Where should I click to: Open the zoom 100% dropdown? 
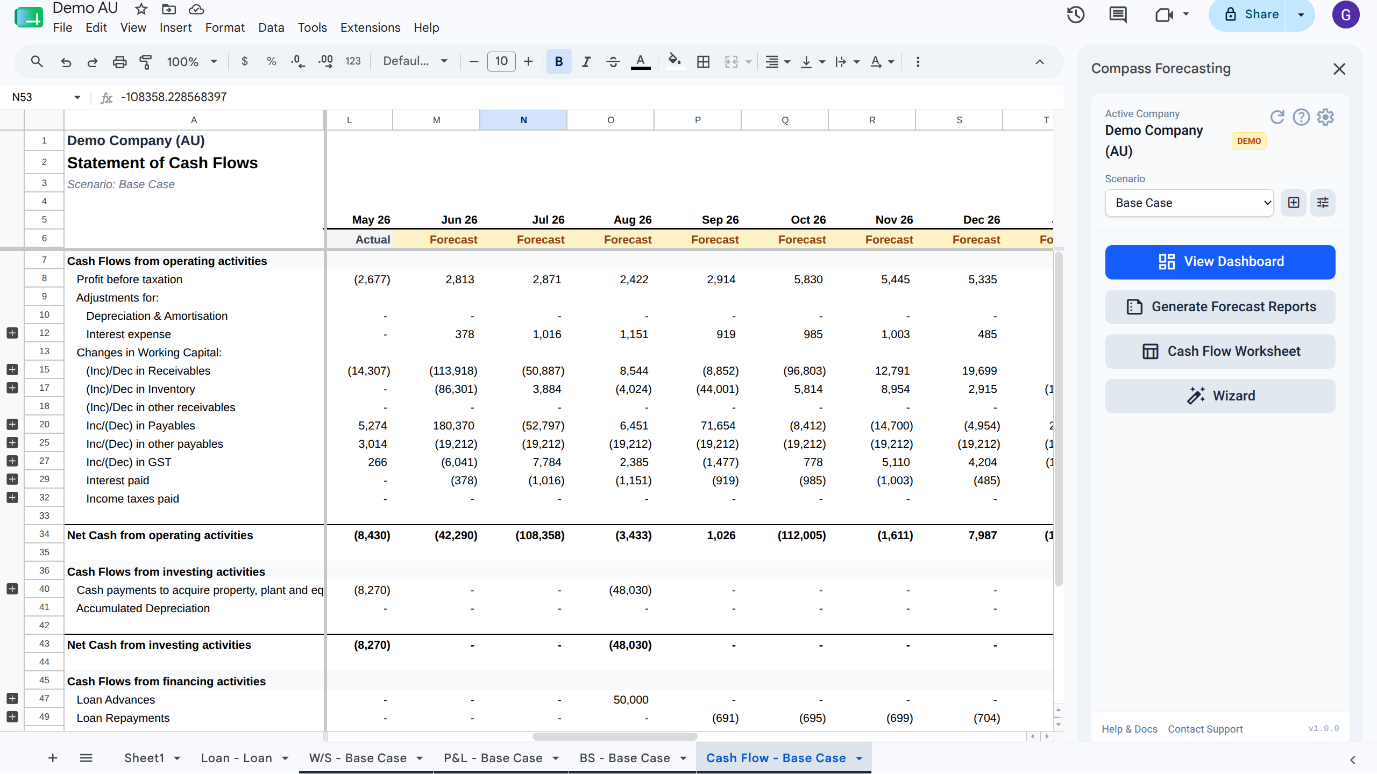191,62
